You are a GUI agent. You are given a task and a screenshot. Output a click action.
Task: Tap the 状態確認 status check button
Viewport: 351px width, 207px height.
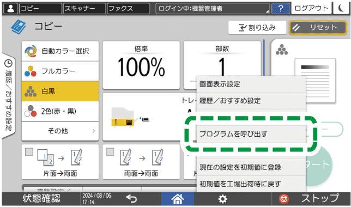click(41, 198)
